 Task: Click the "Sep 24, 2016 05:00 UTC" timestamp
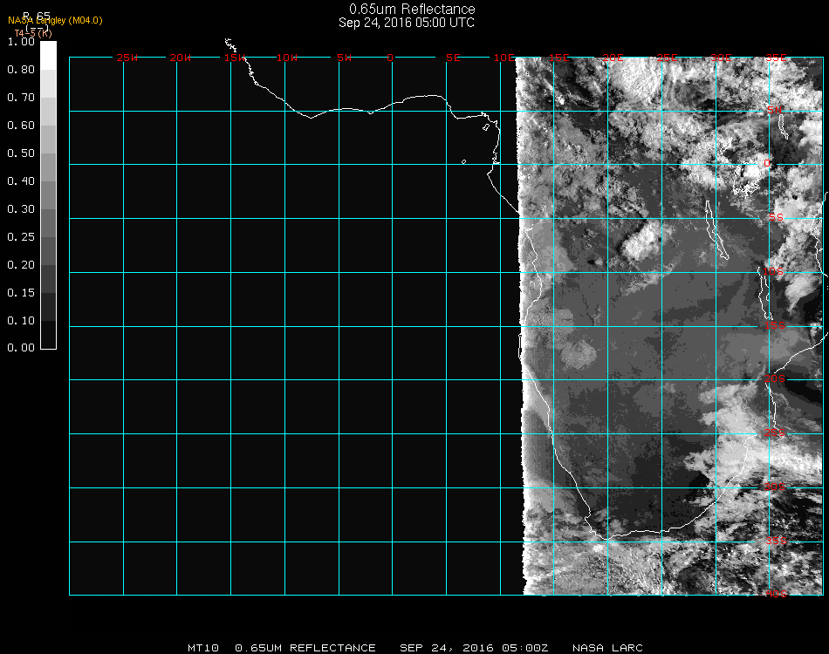point(407,23)
